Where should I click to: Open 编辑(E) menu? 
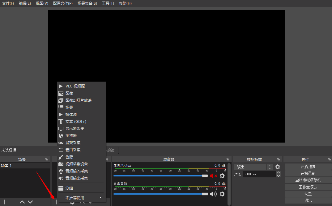pyautogui.click(x=25, y=3)
